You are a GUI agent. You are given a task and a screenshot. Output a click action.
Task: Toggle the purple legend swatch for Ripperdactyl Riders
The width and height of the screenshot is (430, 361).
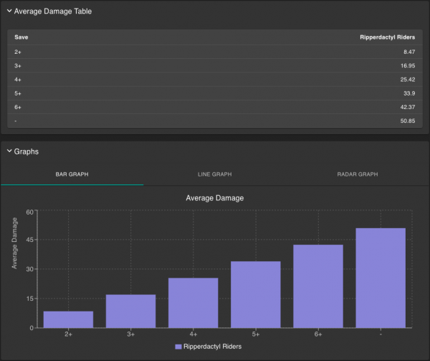pos(178,347)
